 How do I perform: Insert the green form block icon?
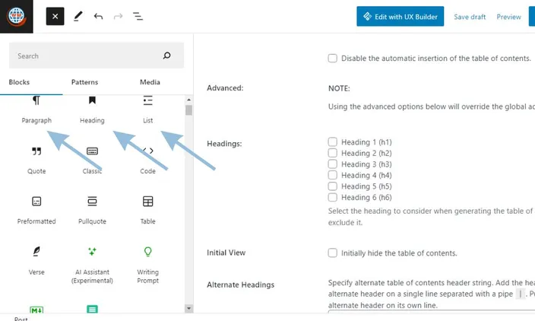(92, 309)
